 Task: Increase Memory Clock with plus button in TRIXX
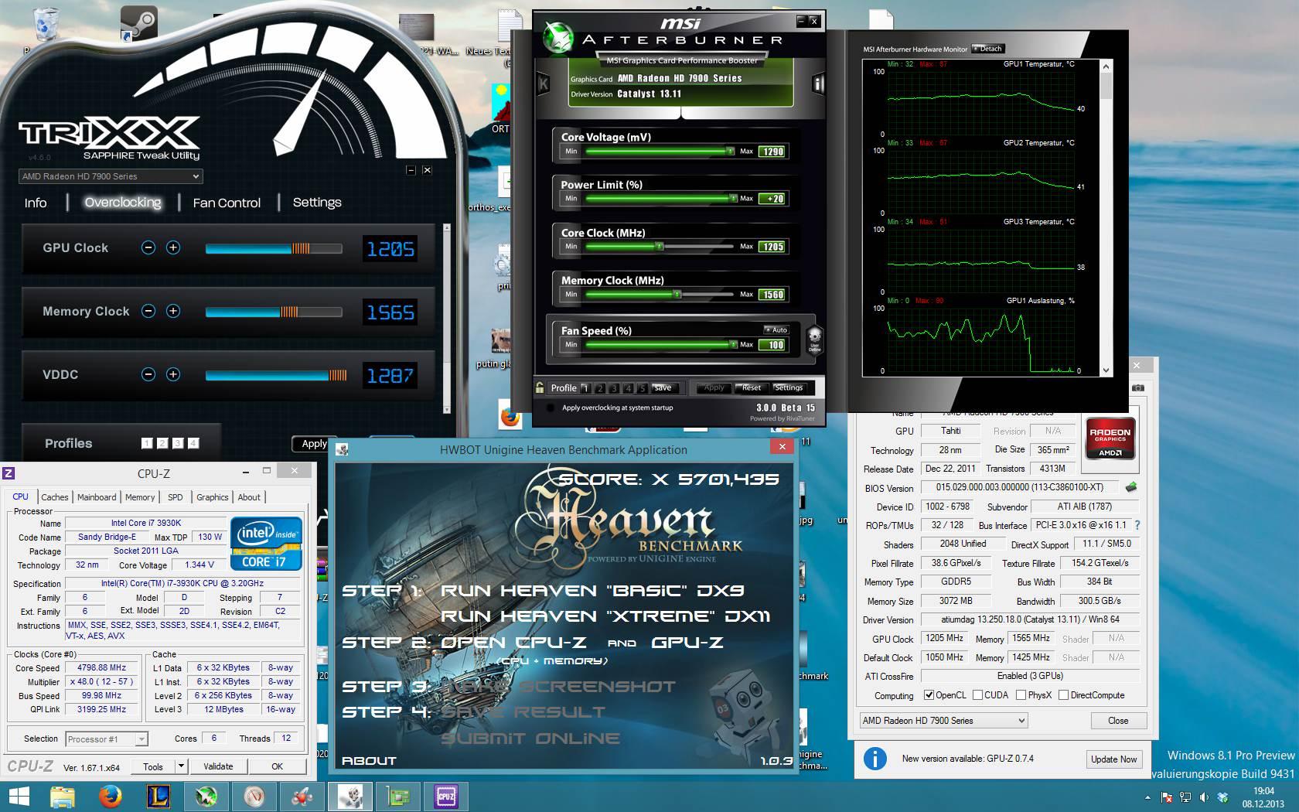click(173, 311)
